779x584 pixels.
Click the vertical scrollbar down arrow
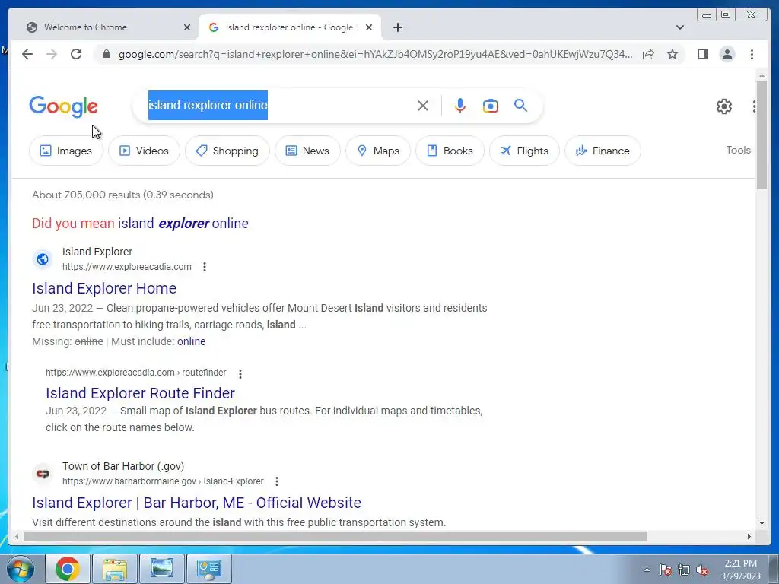[762, 522]
